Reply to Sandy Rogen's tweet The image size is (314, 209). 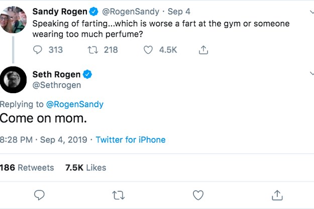coord(38,50)
